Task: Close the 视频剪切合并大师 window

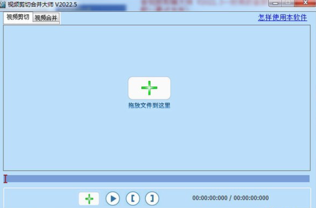Action: coord(305,3)
